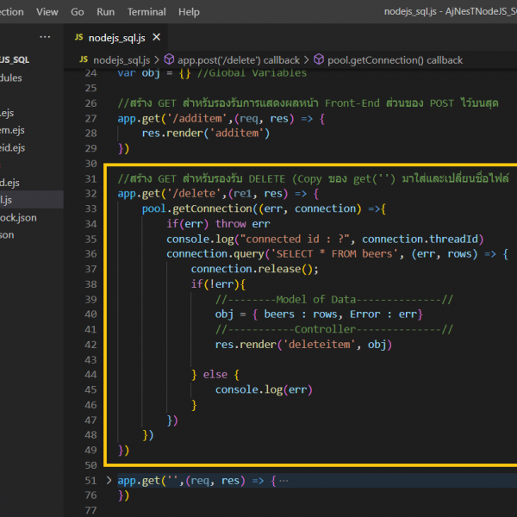
Task: Open the Go menu
Action: [x=78, y=12]
